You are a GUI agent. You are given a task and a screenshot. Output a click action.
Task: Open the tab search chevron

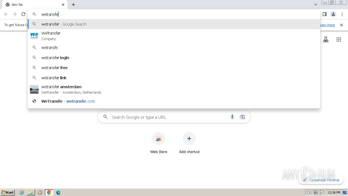click(316, 5)
